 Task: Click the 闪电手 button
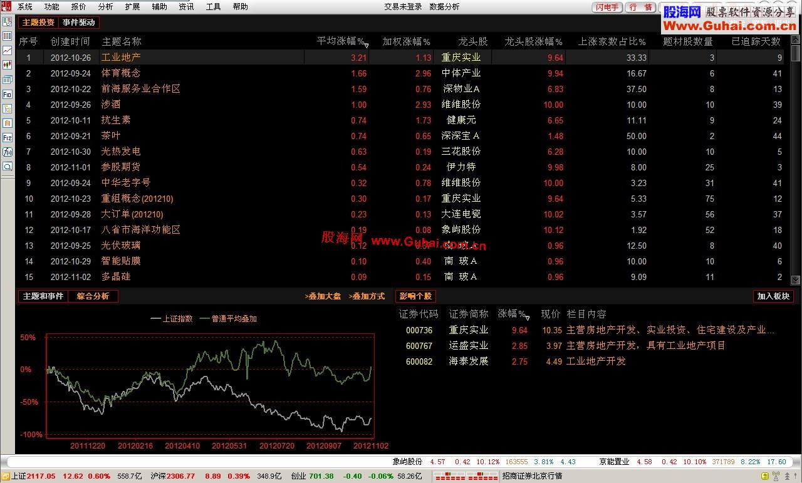pyautogui.click(x=607, y=8)
